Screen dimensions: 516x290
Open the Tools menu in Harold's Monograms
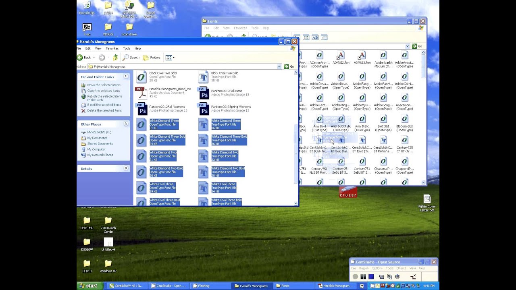127,48
